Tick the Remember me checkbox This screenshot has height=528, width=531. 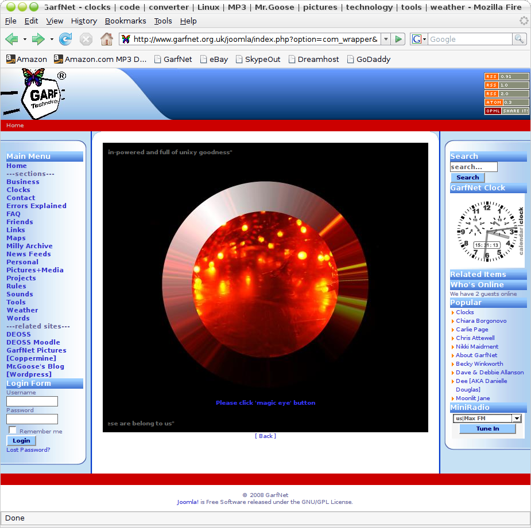[13, 430]
